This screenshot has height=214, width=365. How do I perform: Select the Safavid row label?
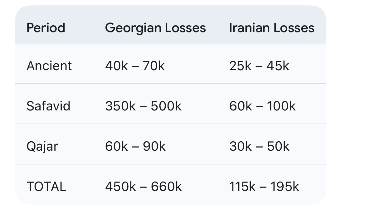click(x=48, y=106)
